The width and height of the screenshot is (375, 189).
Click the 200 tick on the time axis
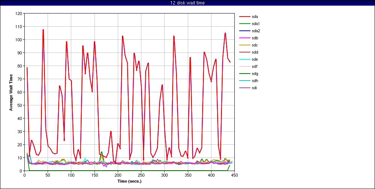(x=118, y=175)
